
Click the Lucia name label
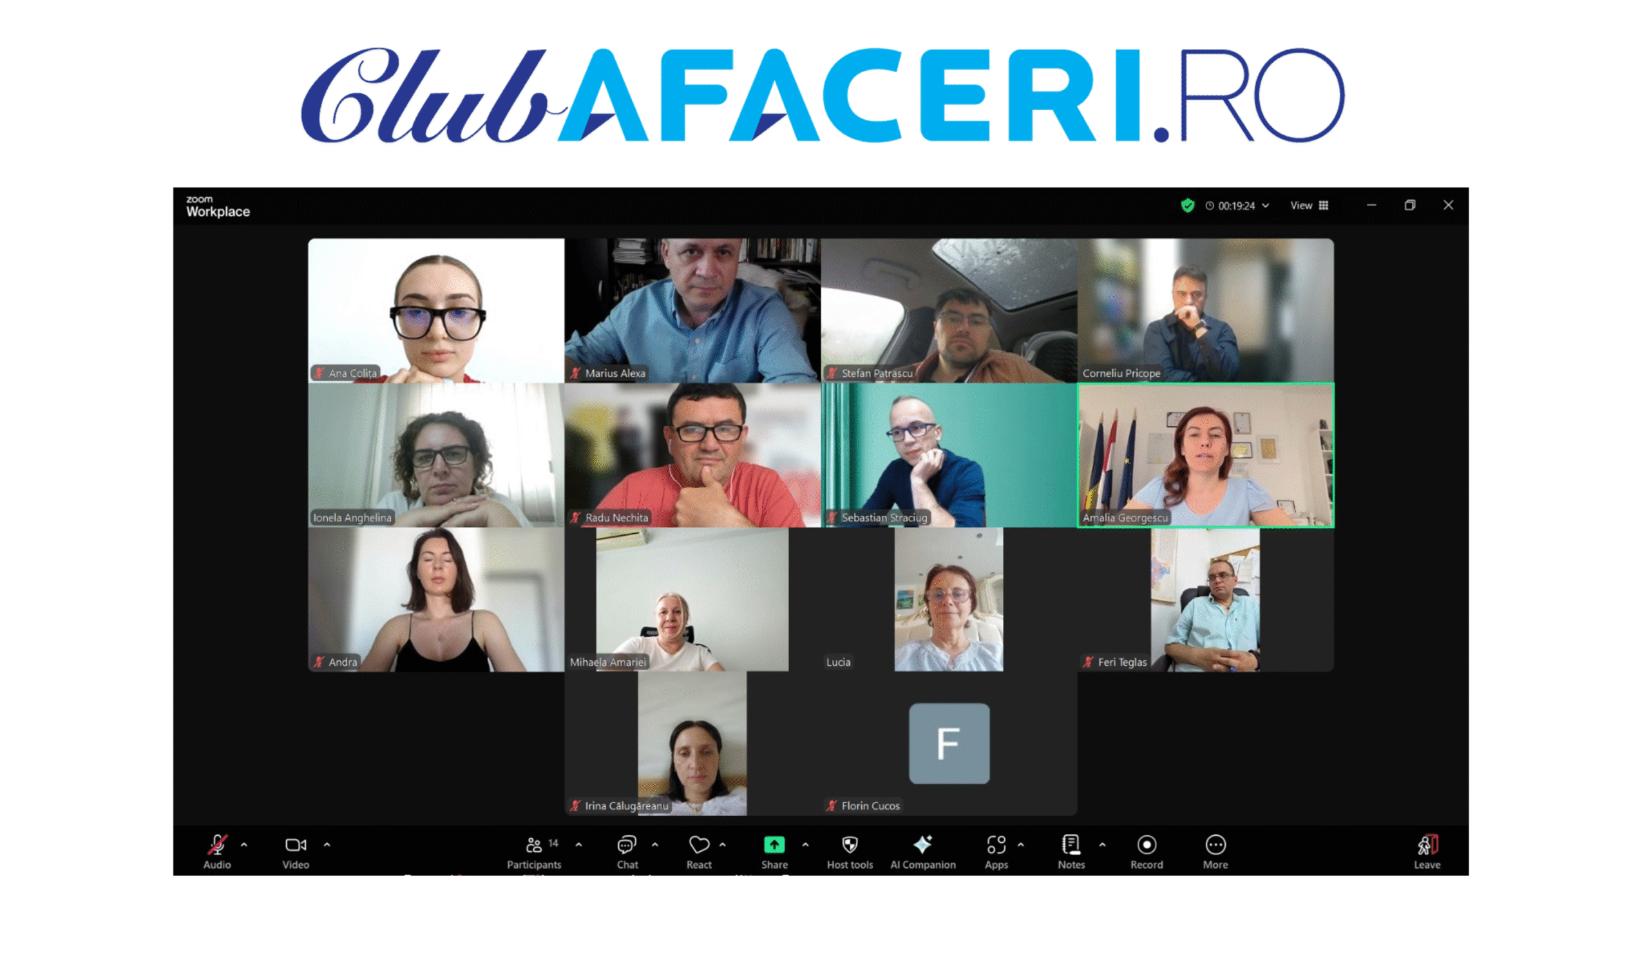pos(838,662)
